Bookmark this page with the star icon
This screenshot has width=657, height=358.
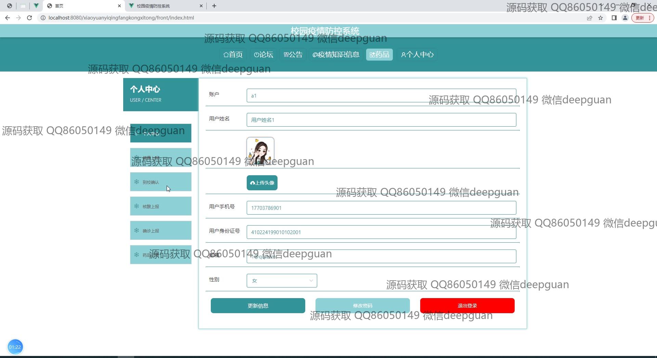tap(601, 18)
